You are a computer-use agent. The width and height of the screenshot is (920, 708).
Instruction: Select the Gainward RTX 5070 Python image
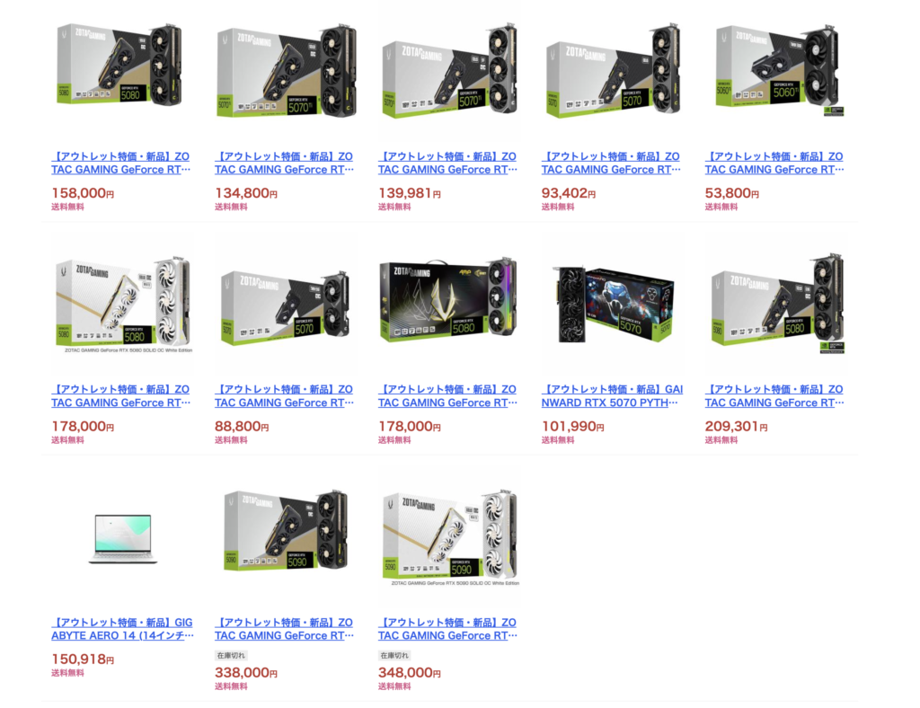point(612,304)
